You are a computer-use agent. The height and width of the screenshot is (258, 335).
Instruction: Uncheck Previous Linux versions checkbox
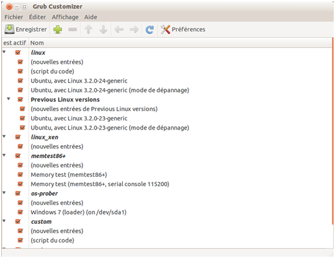point(20,99)
